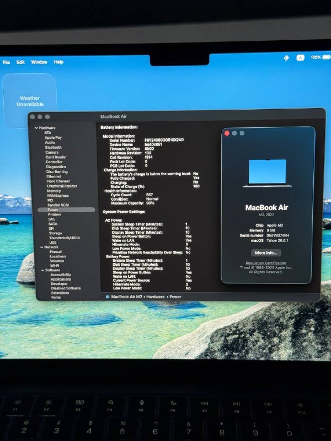
Task: Select Card Reader in the sidebar
Action: [x=56, y=157]
